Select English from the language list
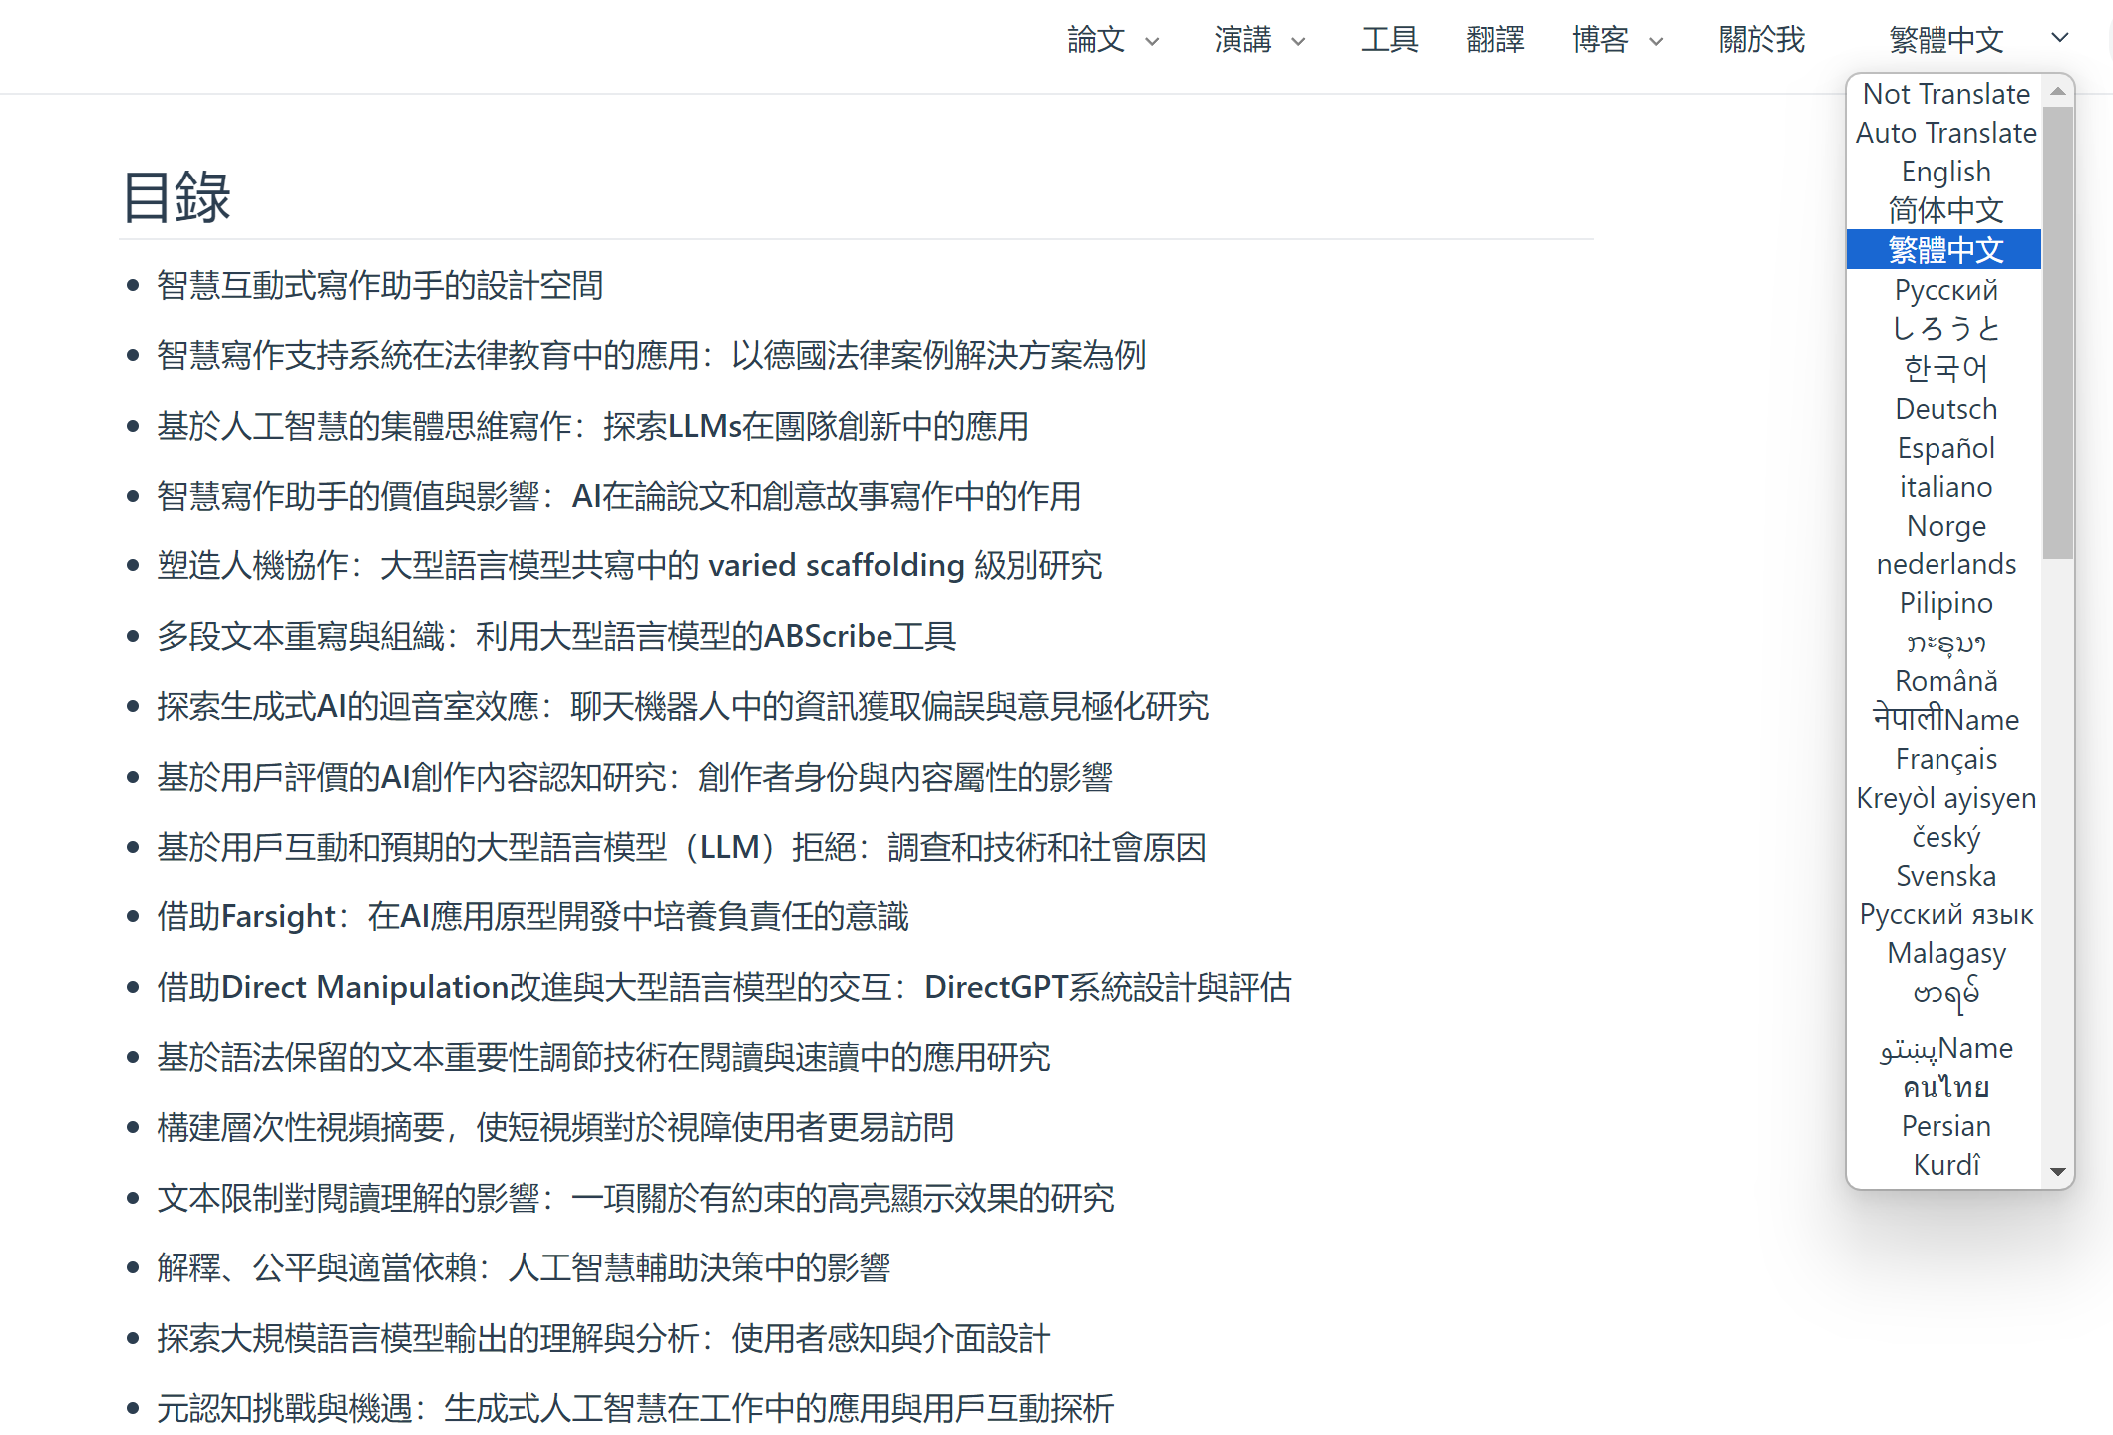Viewport: 2113px width, 1435px height. pyautogui.click(x=1944, y=172)
